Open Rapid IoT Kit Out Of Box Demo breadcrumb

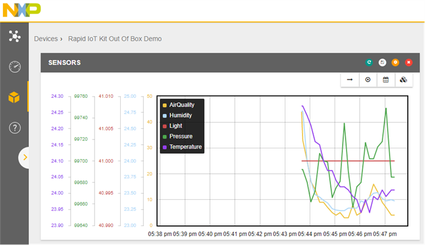(x=115, y=39)
